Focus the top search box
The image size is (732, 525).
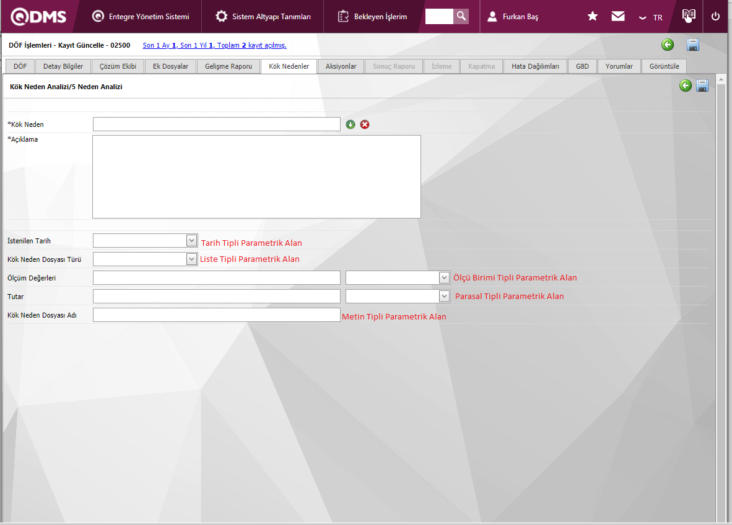439,16
